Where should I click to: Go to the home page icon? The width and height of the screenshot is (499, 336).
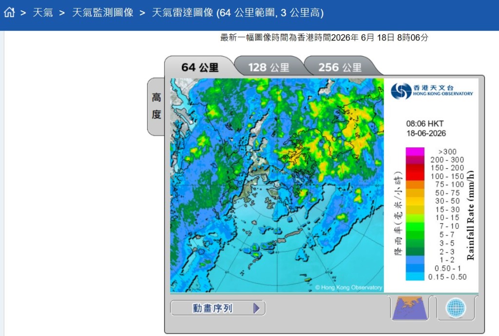click(9, 12)
